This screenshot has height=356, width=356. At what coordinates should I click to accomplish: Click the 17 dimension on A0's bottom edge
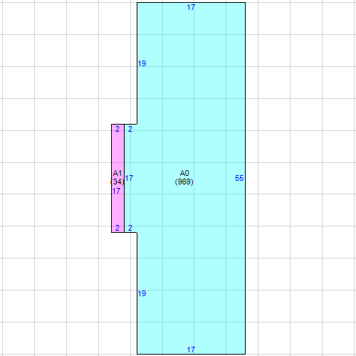click(191, 350)
